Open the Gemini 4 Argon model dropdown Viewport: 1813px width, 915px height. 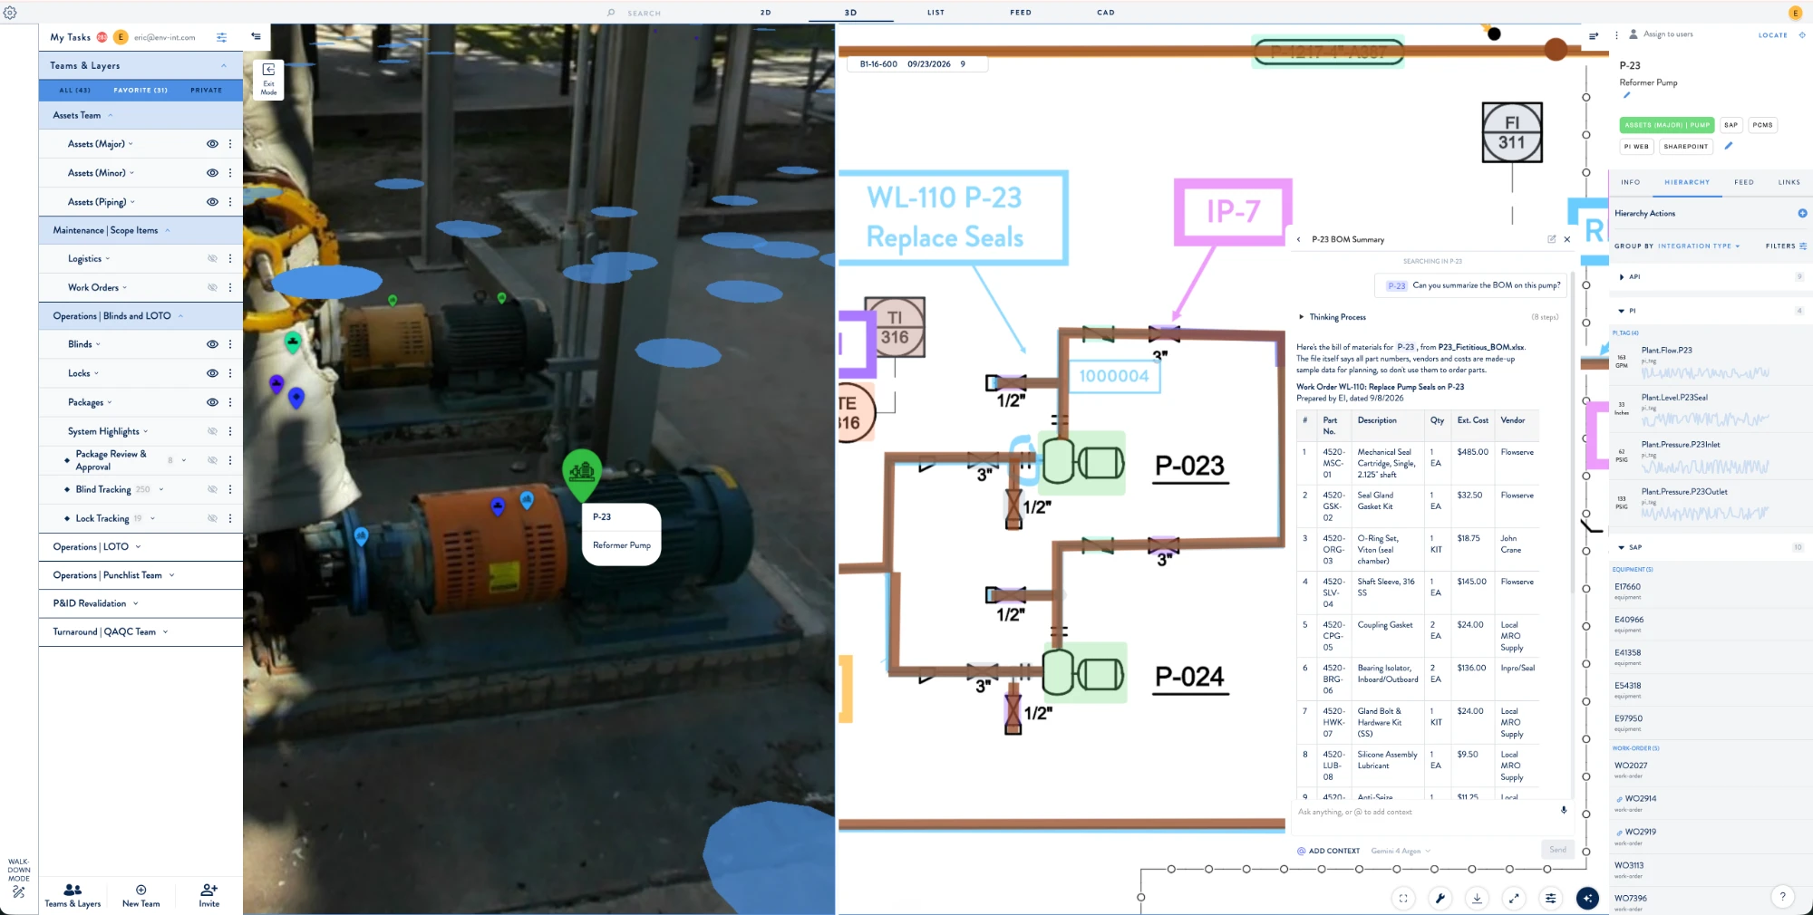tap(1401, 851)
